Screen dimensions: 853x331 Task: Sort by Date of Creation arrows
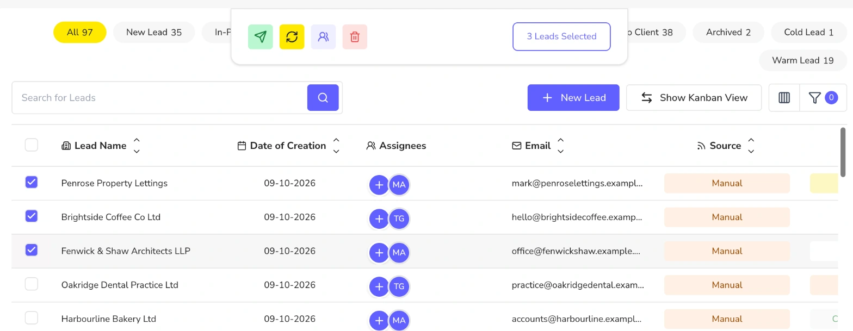pos(336,146)
